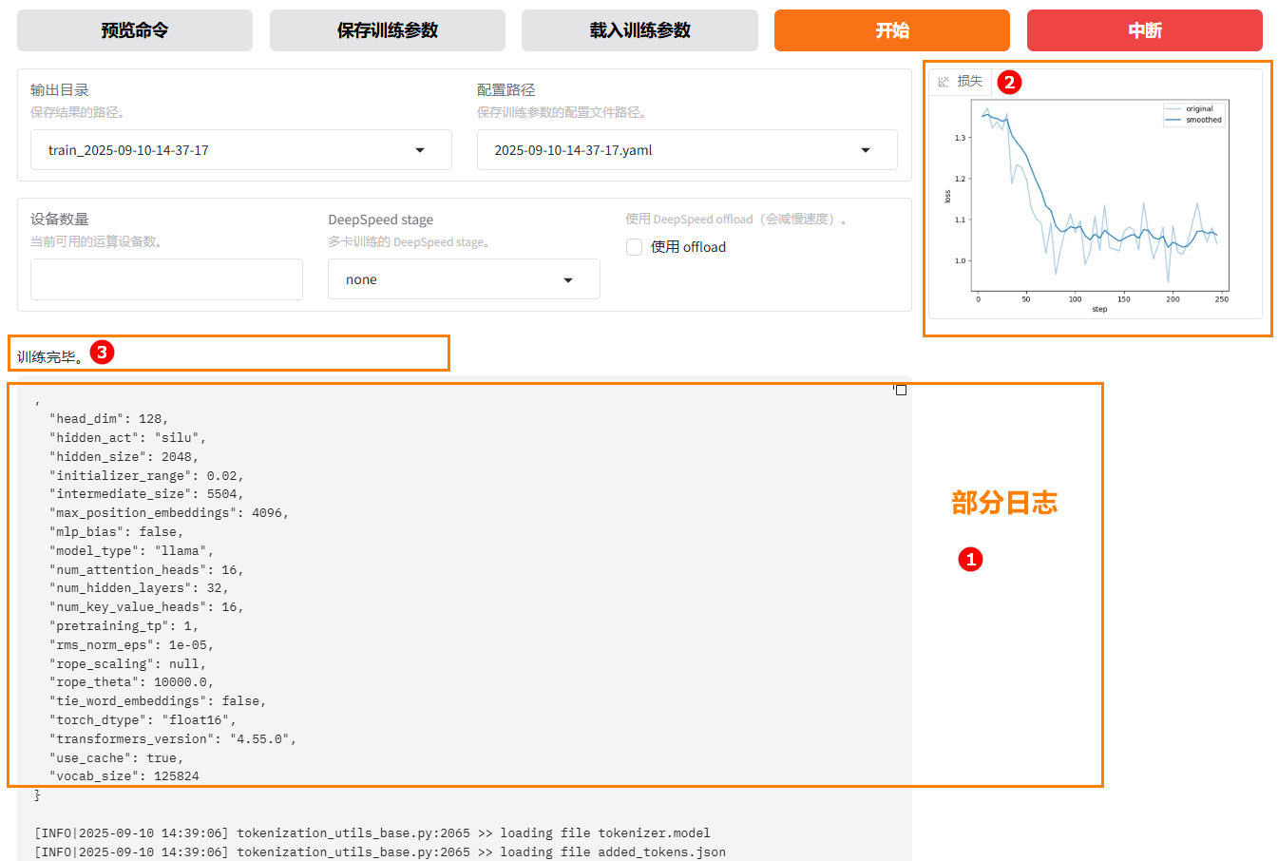Screen dimensions: 1278x861
Task: Click the original/smoothed legend in the plot
Action: 1194,114
